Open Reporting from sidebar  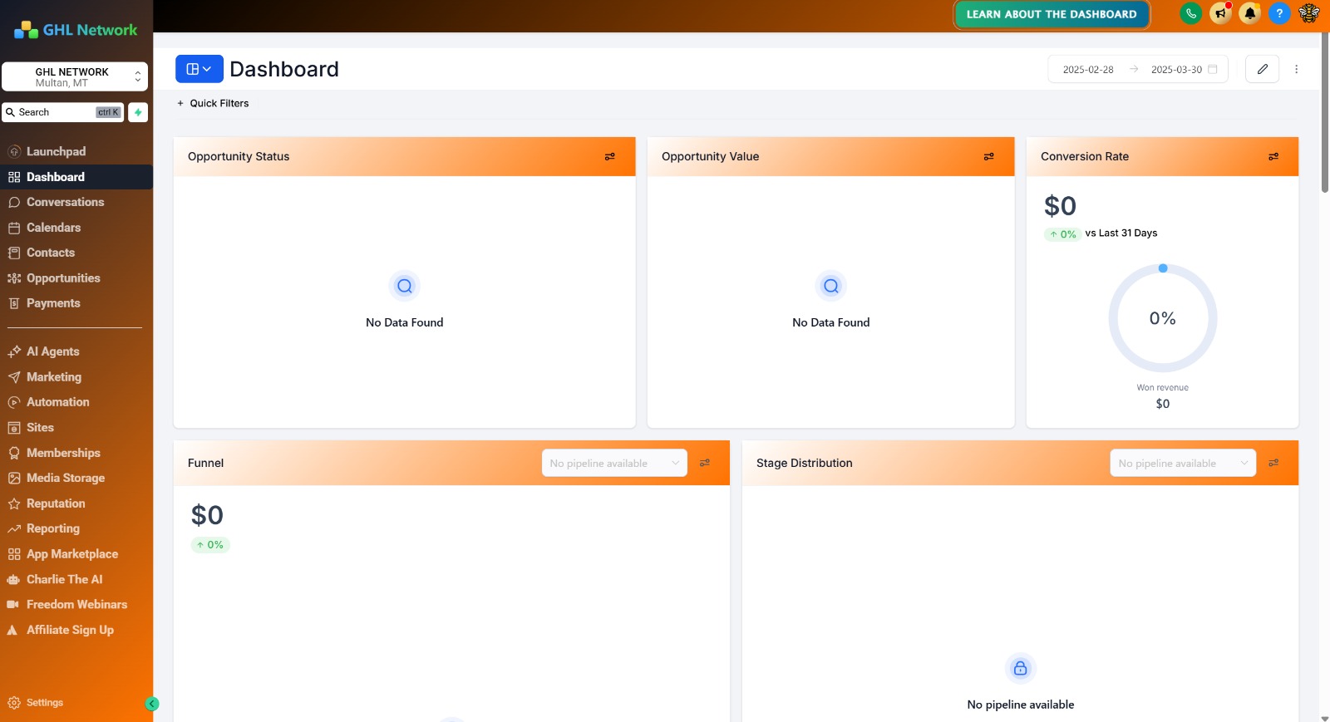click(x=76, y=528)
